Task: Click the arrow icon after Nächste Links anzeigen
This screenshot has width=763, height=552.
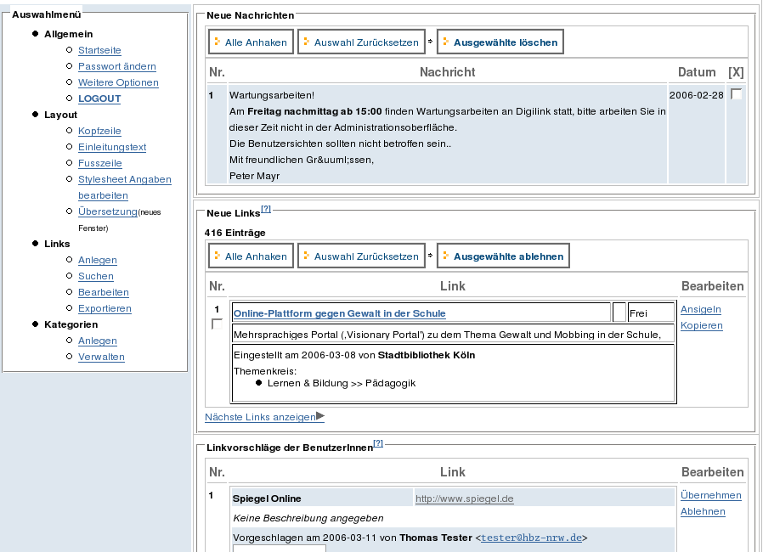Action: (x=320, y=417)
